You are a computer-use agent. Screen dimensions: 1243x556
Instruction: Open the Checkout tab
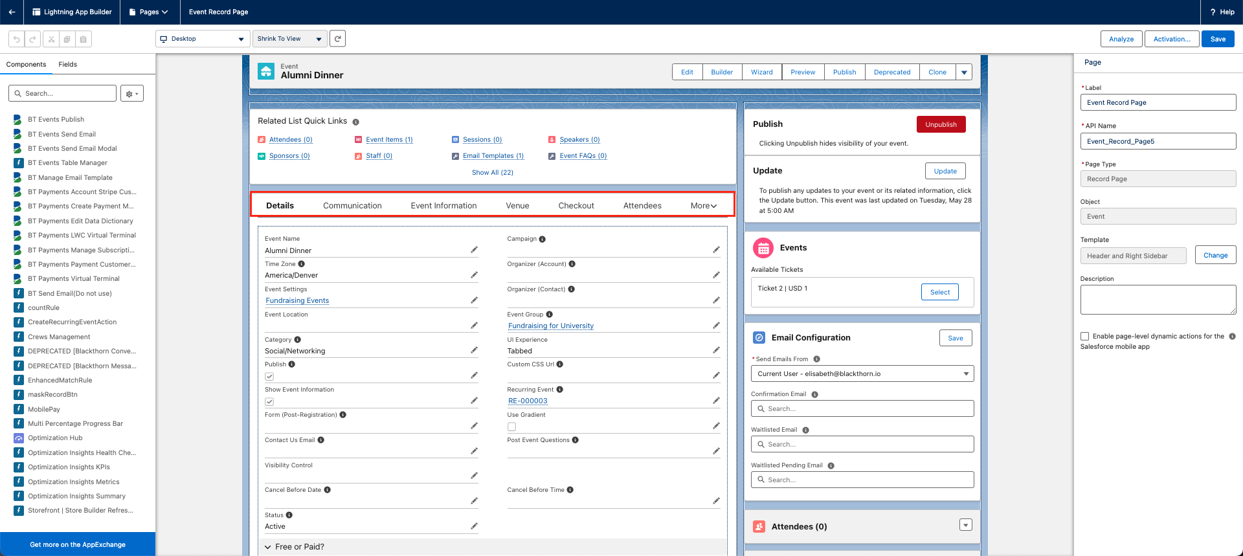[576, 206]
